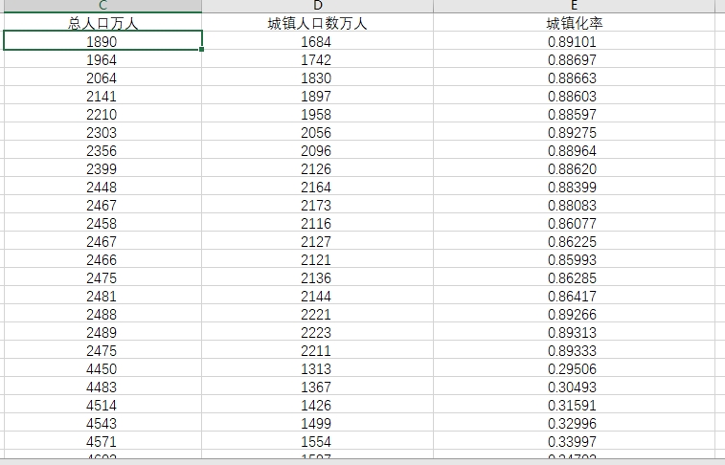Screen dimensions: 725x465
Task: Select cell with value 1367
Action: coord(318,387)
